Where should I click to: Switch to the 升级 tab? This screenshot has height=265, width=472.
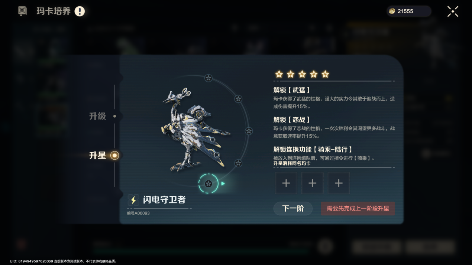pyautogui.click(x=97, y=116)
